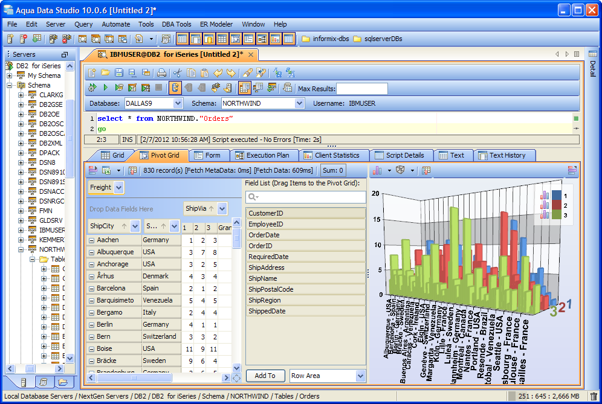
Task: Click the redo arrow icon
Action: point(231,73)
